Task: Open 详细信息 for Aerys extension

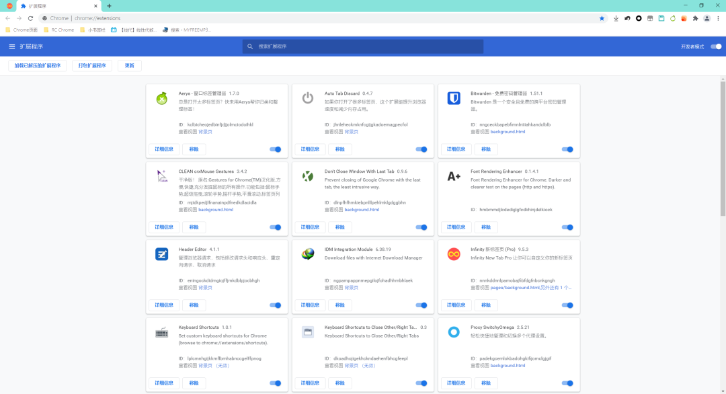Action: pos(164,149)
